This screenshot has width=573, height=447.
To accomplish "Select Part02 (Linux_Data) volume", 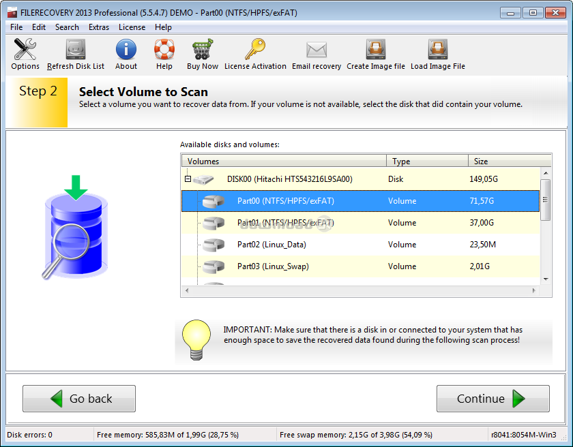I will tap(361, 245).
